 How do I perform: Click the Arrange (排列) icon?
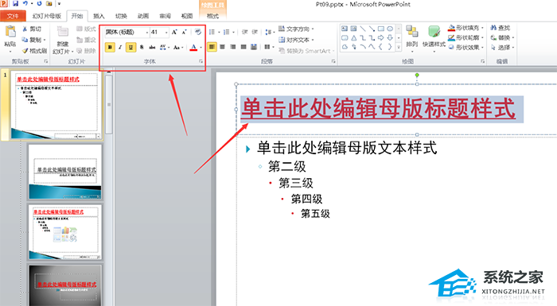coord(412,32)
